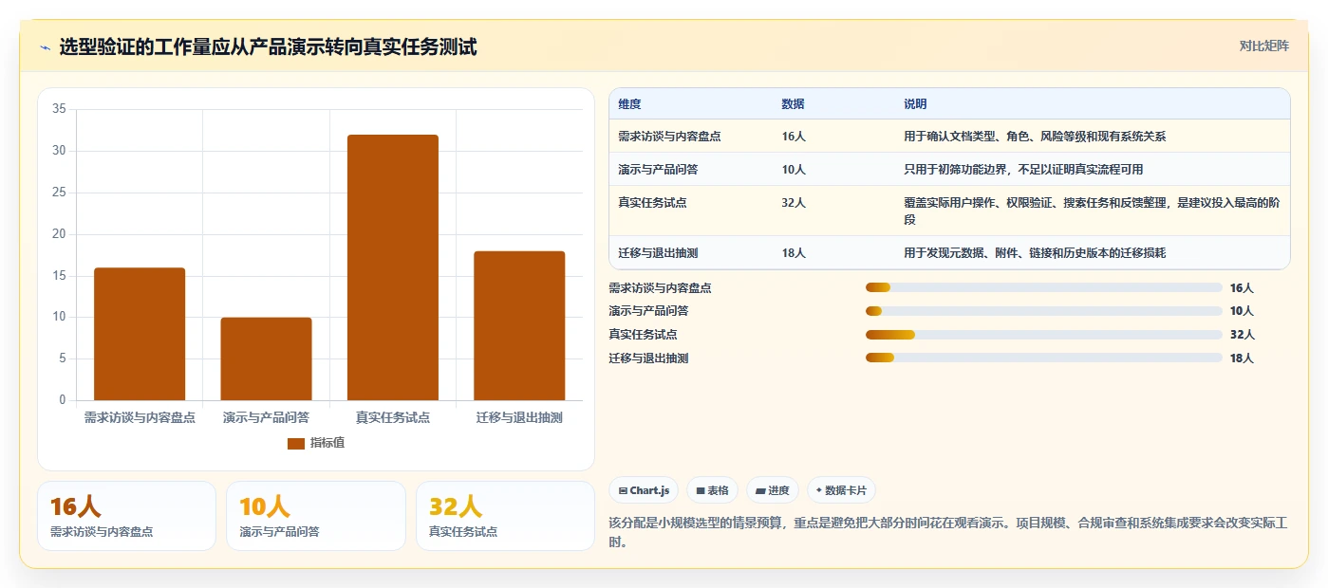Click the 需求访谈与内容盘点 bar in the chart
The height and width of the screenshot is (588, 1328).
pos(140,334)
